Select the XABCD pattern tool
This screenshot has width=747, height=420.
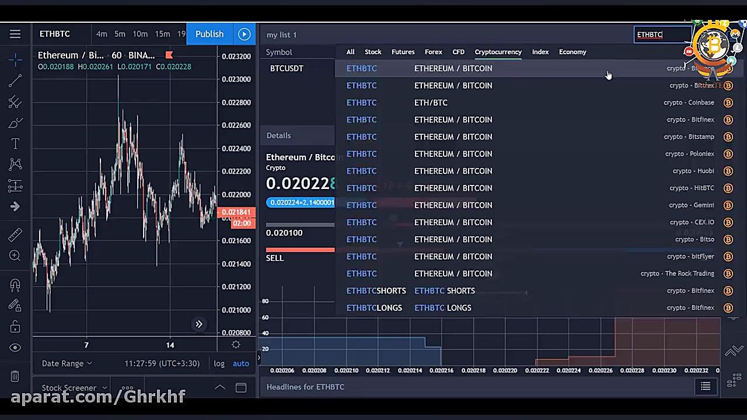click(15, 164)
